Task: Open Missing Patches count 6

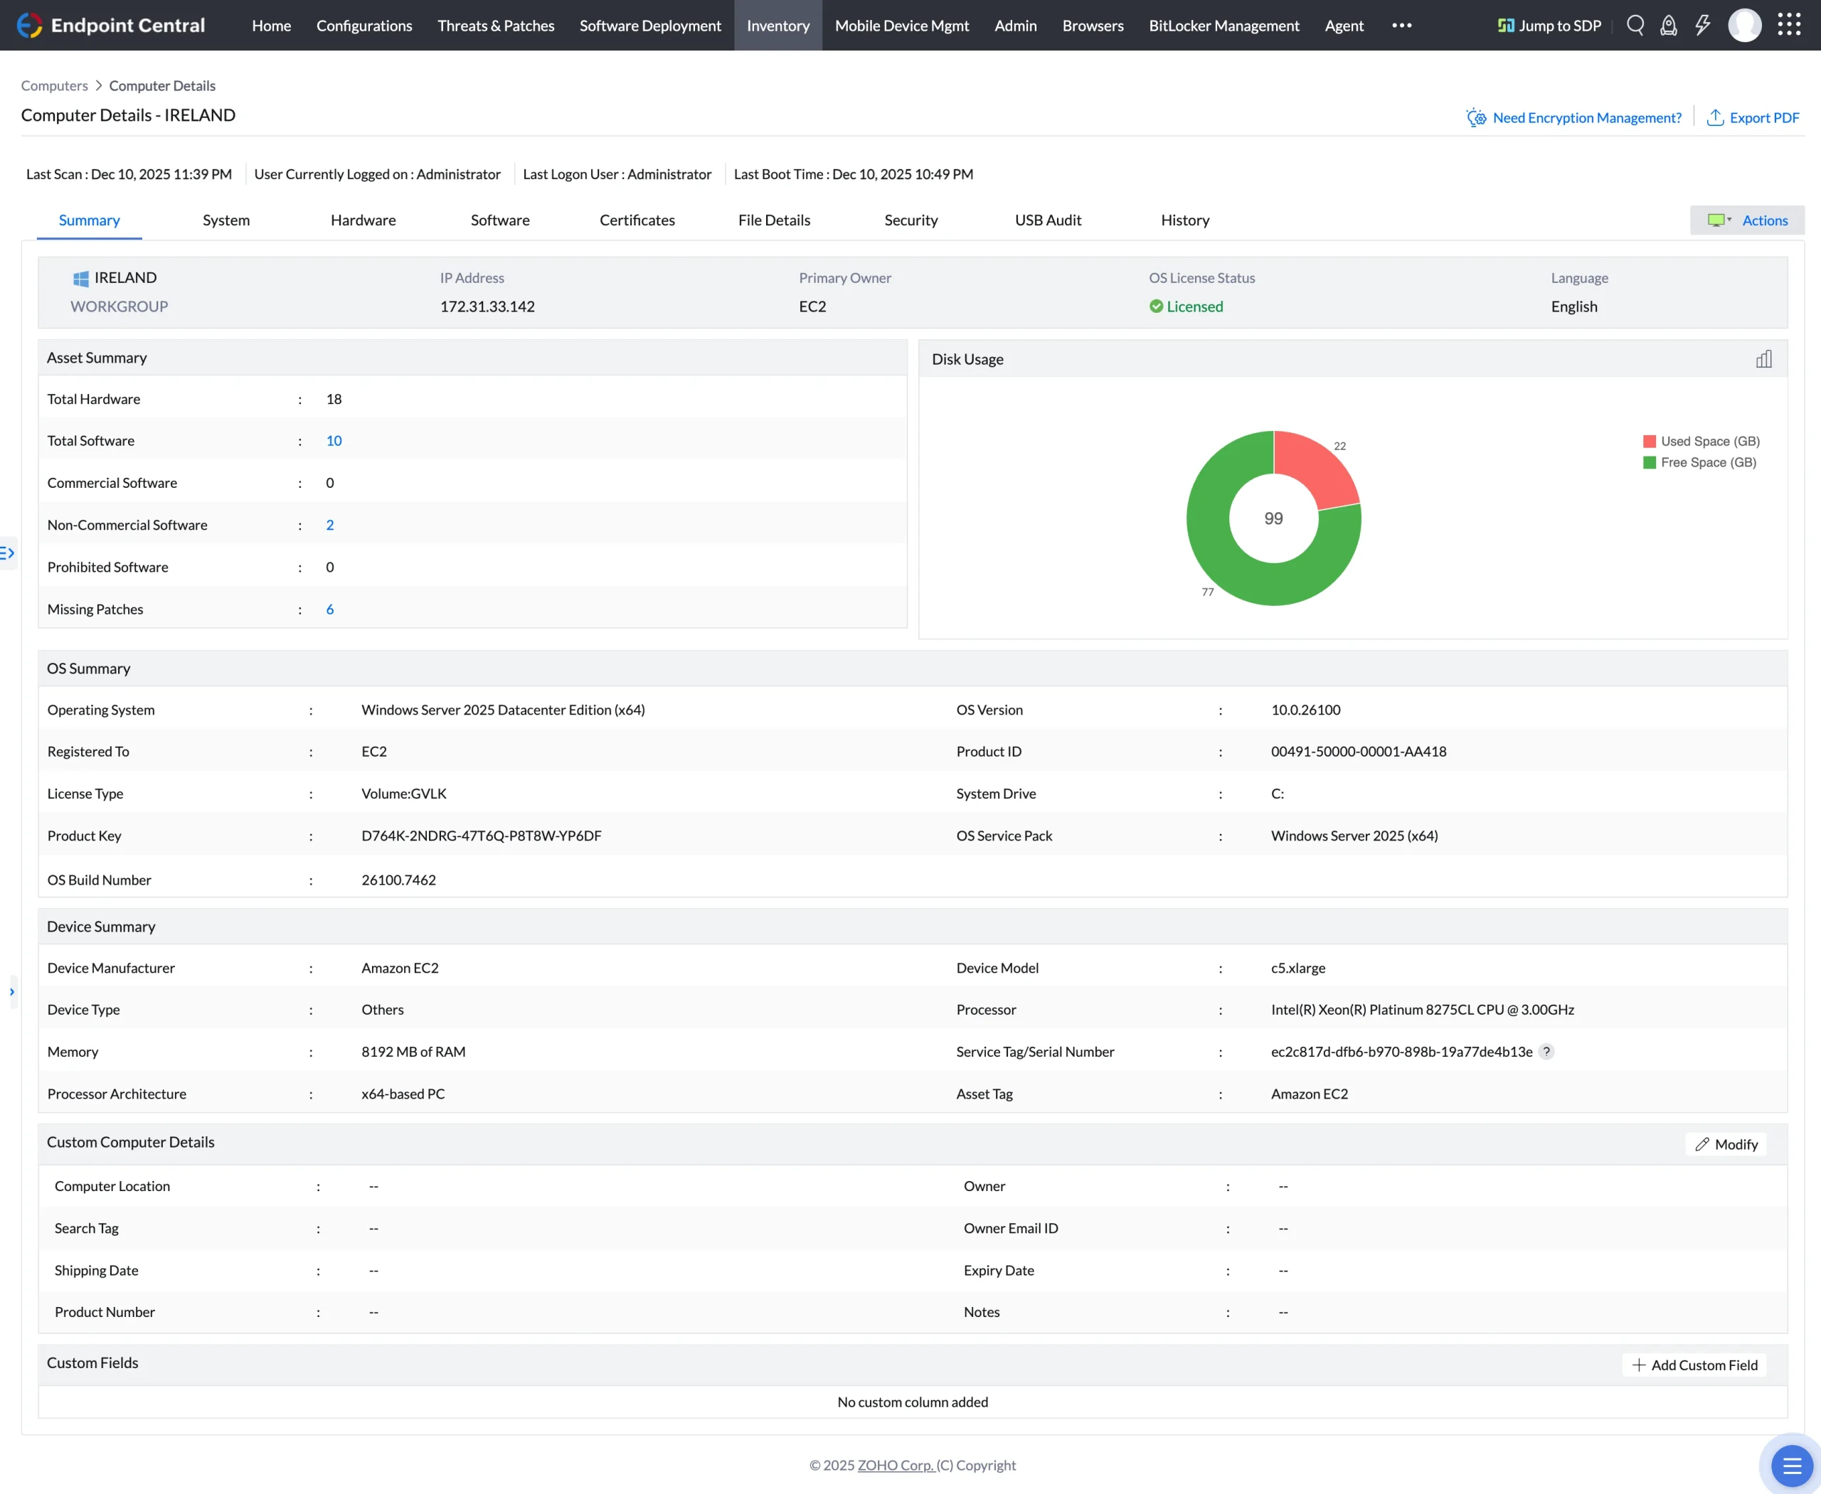Action: tap(330, 609)
